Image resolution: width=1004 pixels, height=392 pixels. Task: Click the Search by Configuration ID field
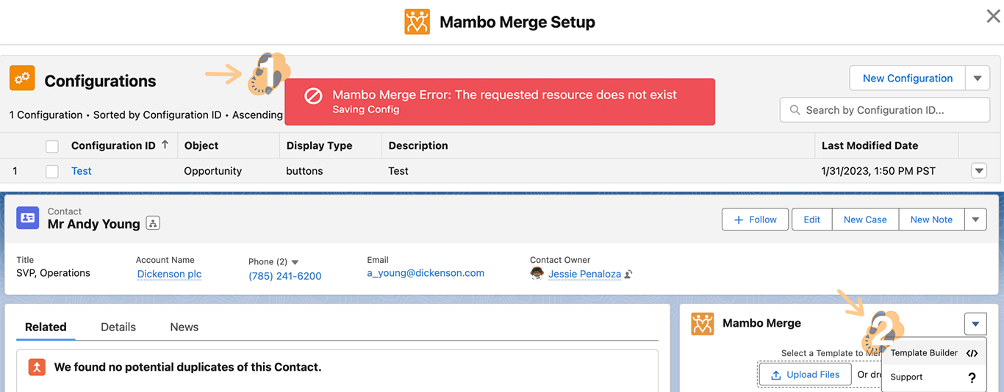click(884, 110)
